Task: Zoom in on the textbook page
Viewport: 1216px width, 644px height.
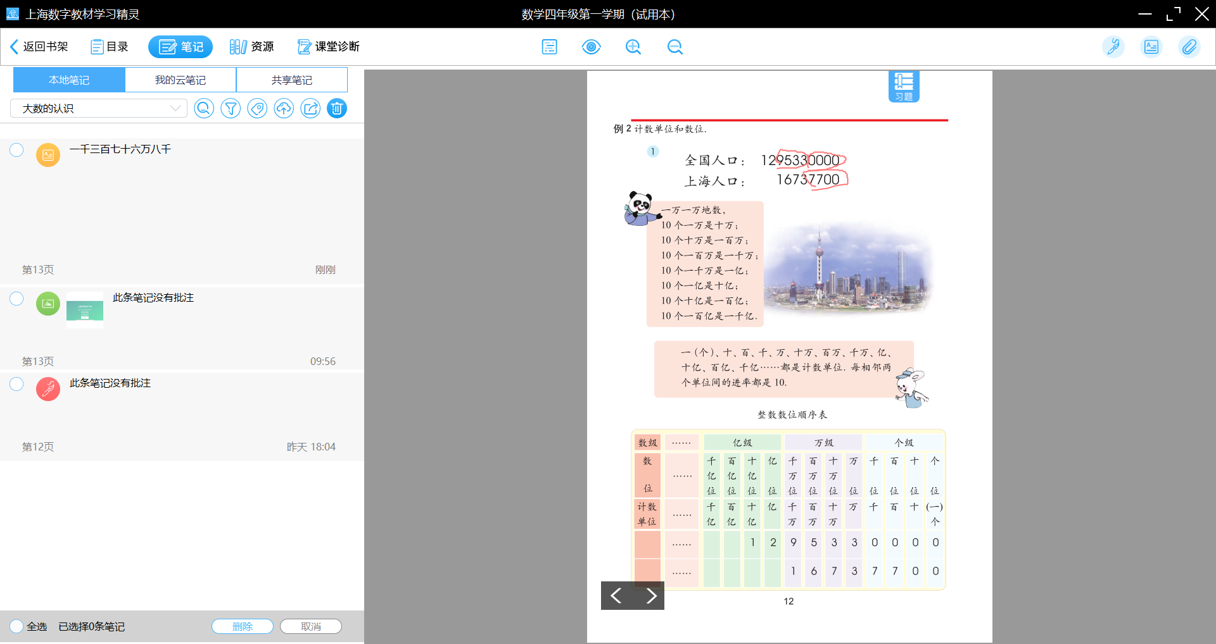Action: [633, 47]
